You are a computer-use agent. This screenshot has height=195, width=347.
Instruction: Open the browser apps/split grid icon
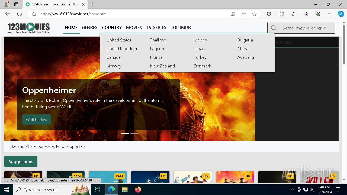coord(233,14)
